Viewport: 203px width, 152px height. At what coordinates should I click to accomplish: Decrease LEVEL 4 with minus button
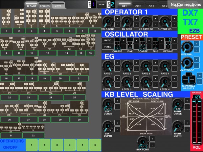click(x=174, y=85)
